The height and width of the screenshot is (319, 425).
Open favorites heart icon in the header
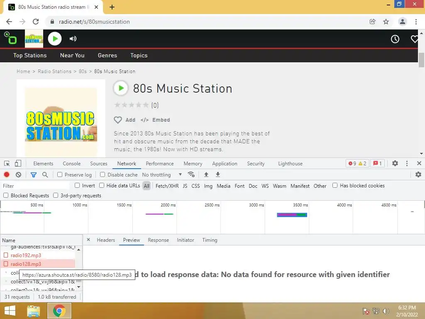coord(415,39)
